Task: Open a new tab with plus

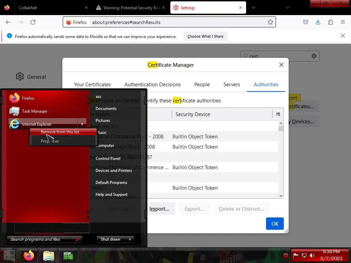Action: tap(253, 8)
